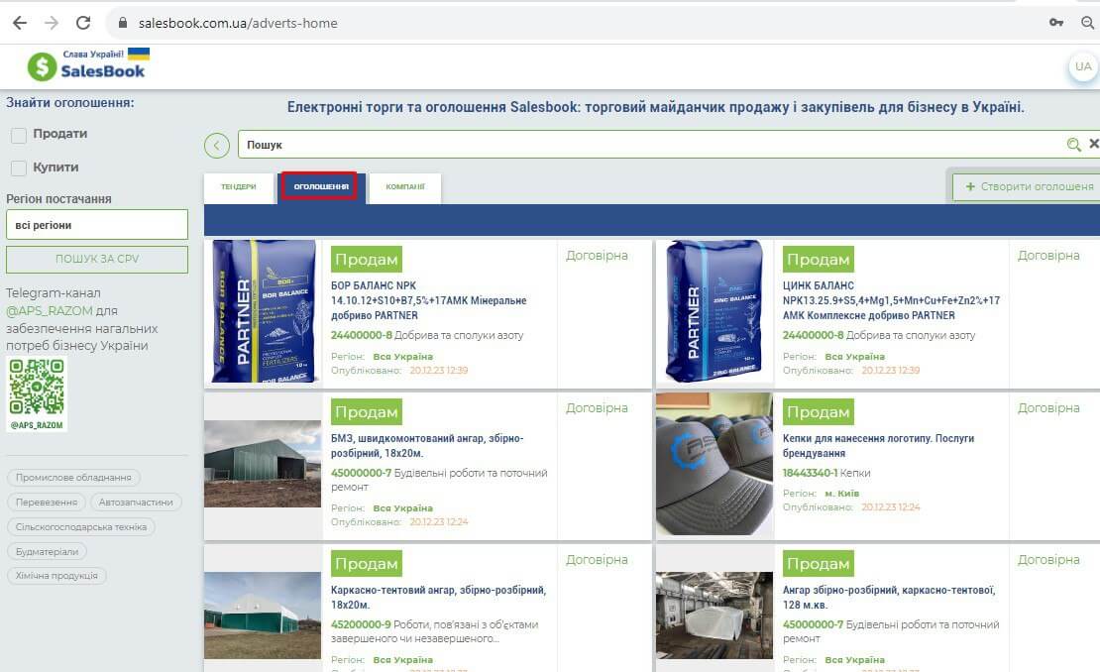Viewport: 1100px width, 672px height.
Task: Open Кепки для нанесення логотипу advert
Action: tap(878, 446)
